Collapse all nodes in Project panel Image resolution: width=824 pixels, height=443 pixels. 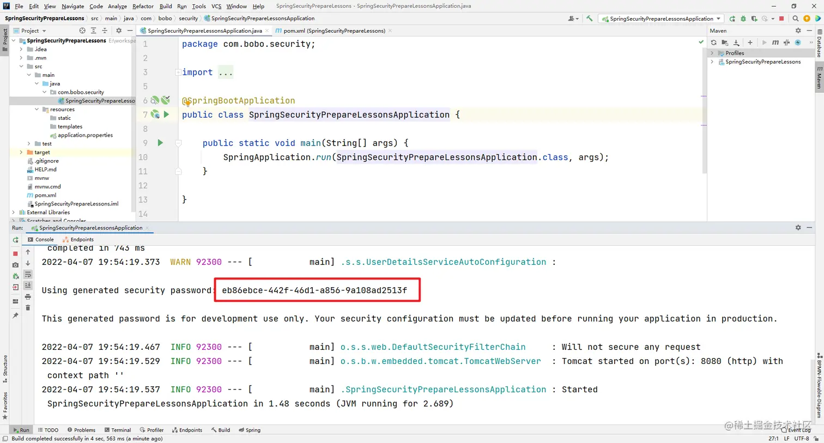105,31
